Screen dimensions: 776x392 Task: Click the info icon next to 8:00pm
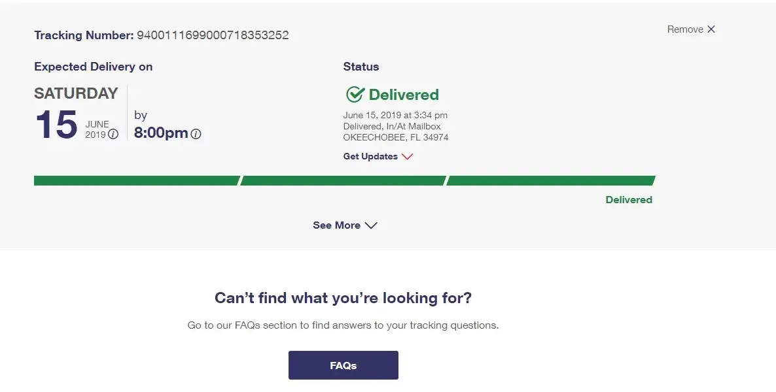click(196, 134)
